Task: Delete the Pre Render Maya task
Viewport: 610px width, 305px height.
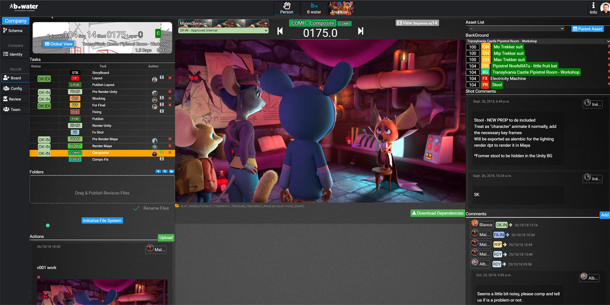Action: [170, 139]
